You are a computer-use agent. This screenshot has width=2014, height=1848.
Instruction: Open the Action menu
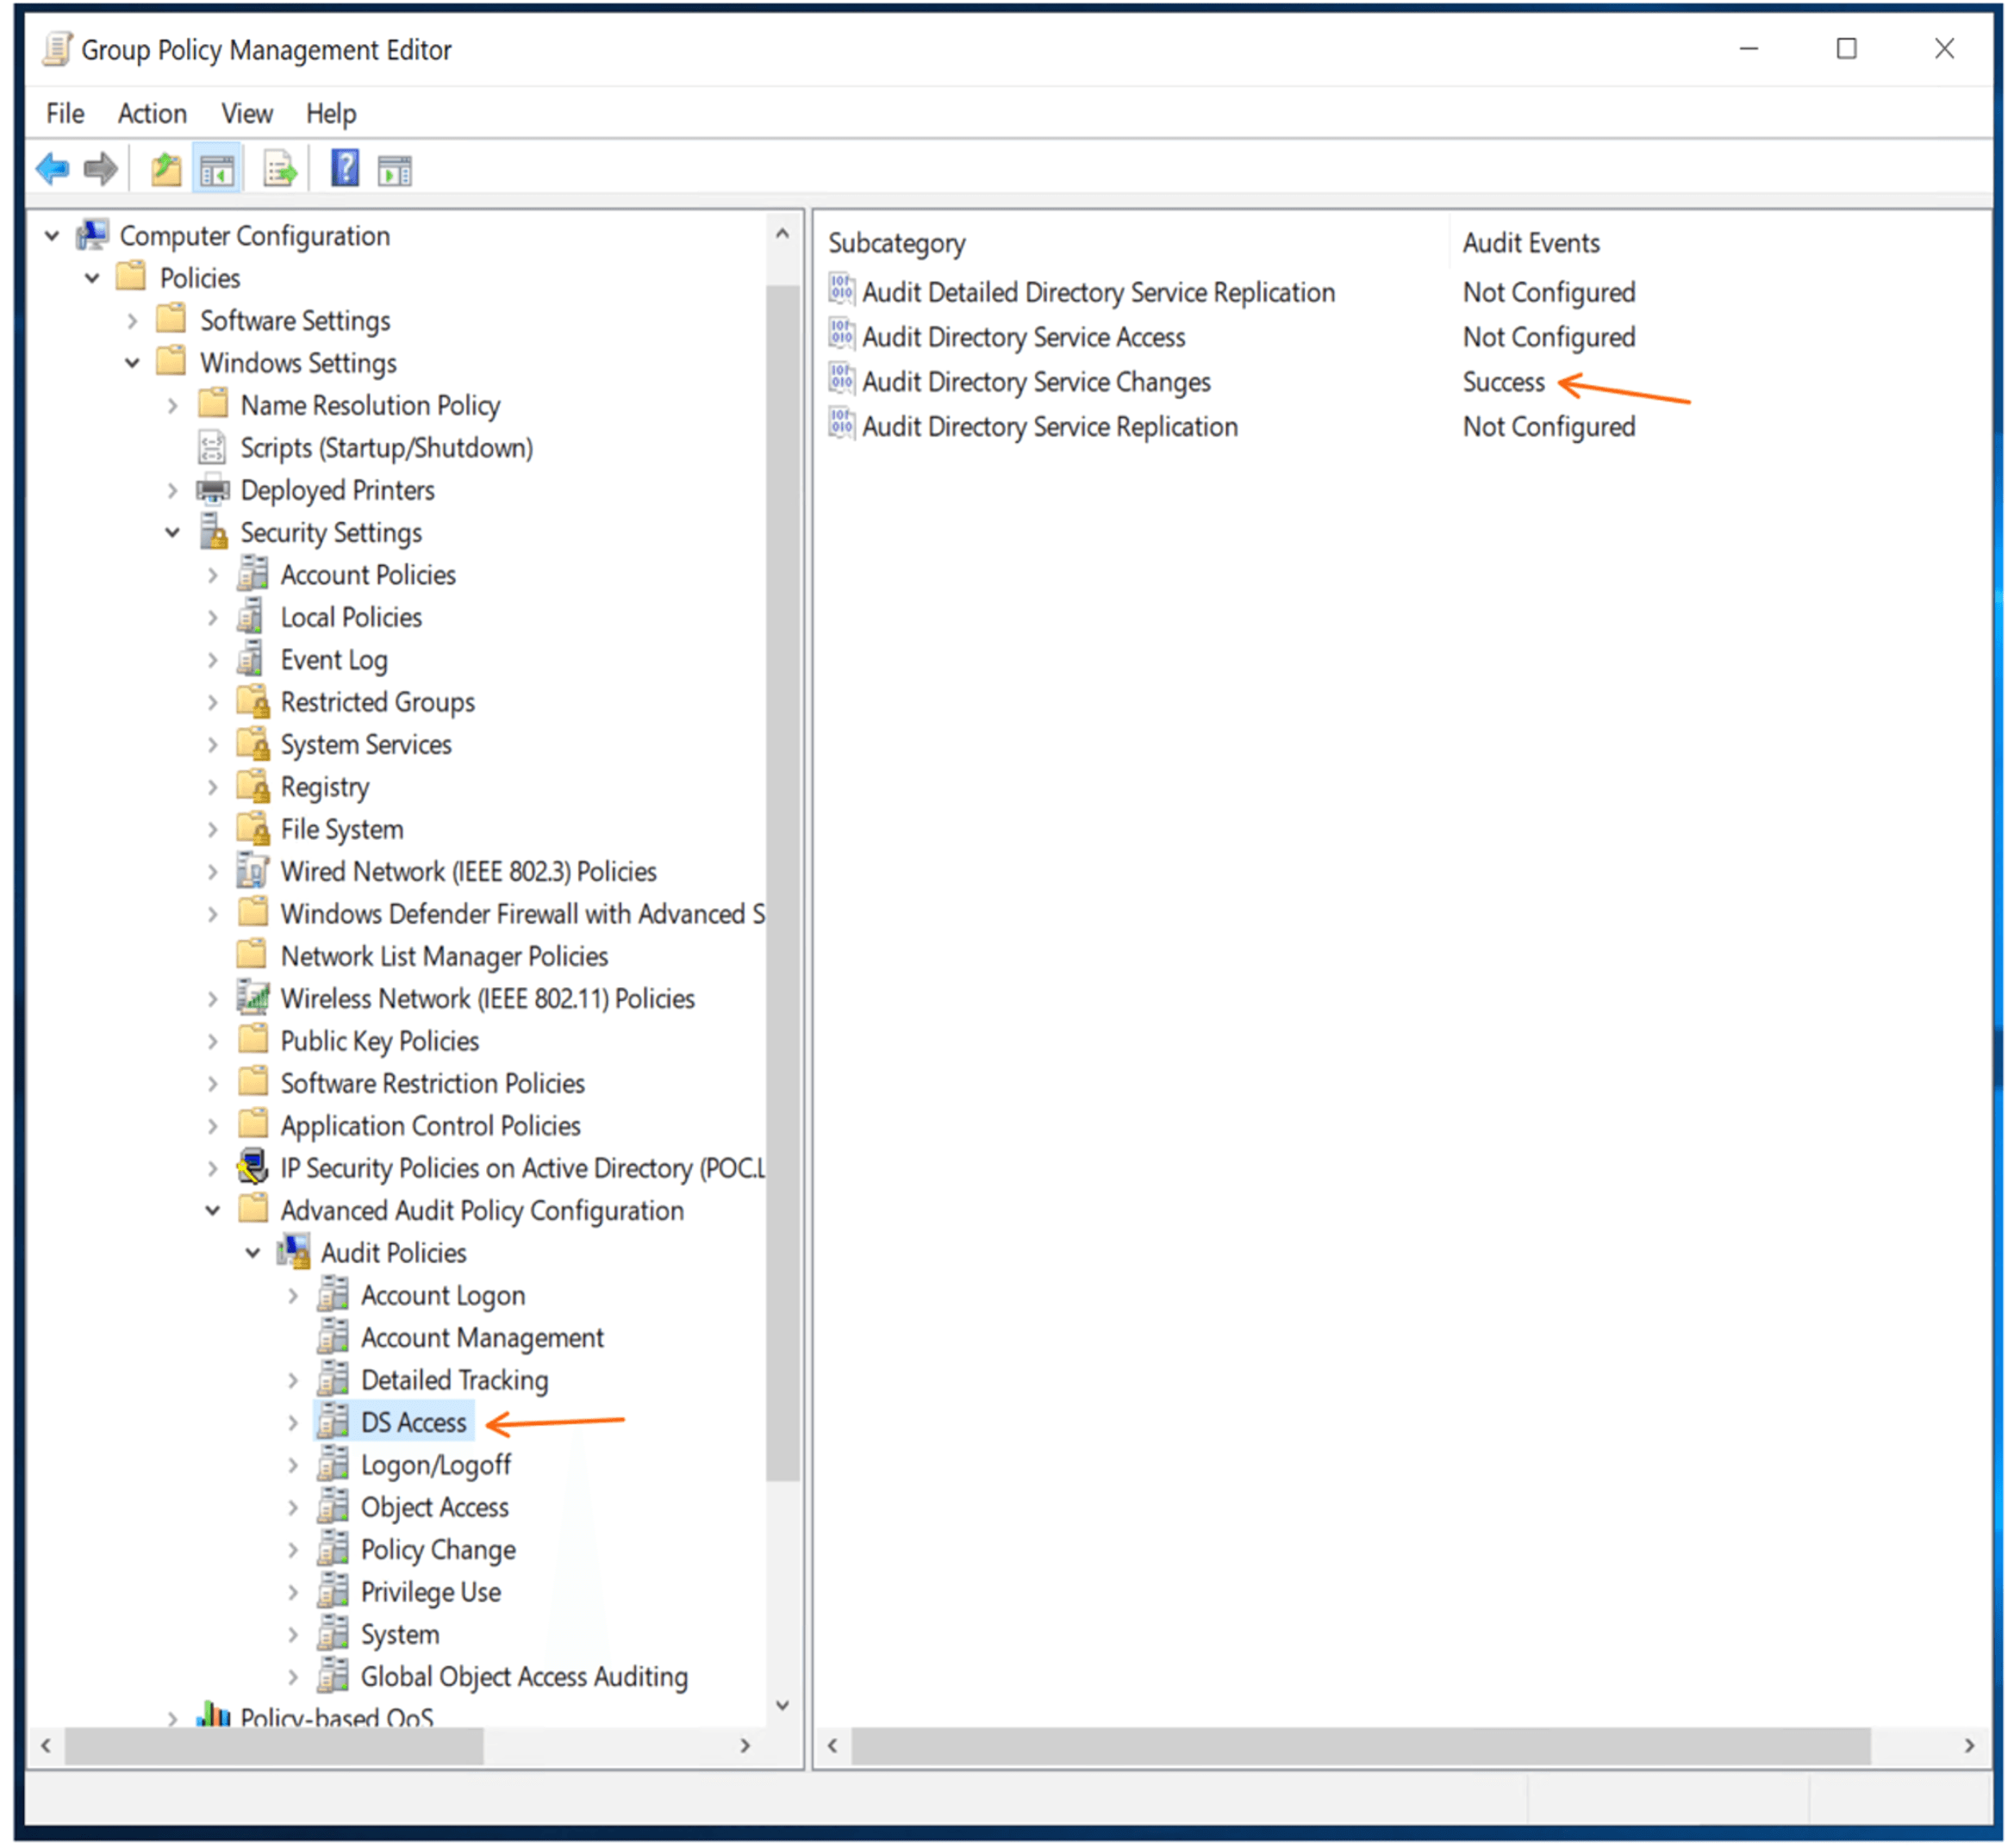pyautogui.click(x=152, y=114)
